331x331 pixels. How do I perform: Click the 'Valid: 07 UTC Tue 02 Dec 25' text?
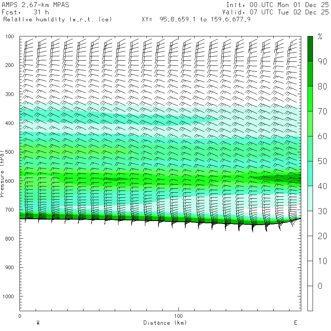point(275,12)
